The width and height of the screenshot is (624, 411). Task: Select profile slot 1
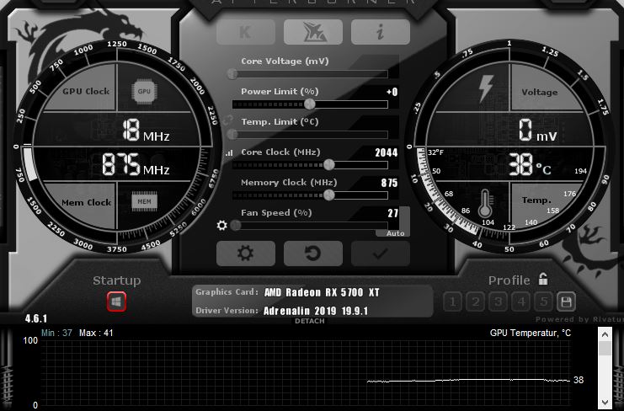click(452, 302)
